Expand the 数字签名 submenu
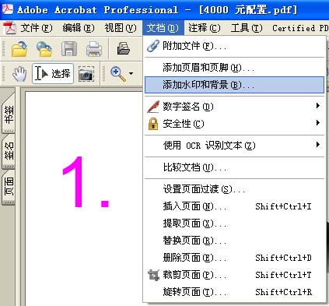The height and width of the screenshot is (306, 329). tap(234, 107)
